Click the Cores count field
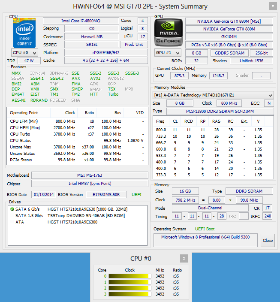This screenshot has width=280, height=302. tap(143, 21)
